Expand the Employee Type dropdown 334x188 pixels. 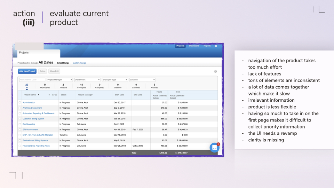114,80
